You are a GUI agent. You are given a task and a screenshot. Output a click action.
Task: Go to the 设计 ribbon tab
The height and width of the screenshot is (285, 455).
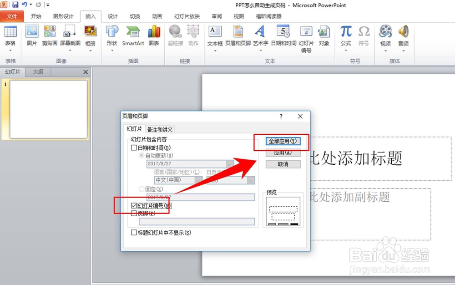point(113,16)
